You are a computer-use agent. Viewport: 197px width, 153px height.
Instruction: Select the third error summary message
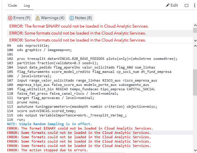pyautogui.click(x=77, y=40)
